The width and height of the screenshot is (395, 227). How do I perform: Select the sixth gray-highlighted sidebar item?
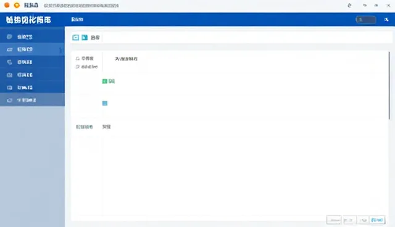tap(32, 100)
